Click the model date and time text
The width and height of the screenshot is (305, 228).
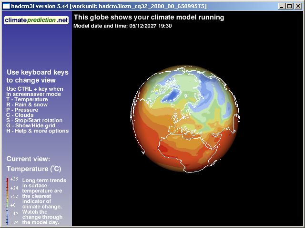(122, 26)
